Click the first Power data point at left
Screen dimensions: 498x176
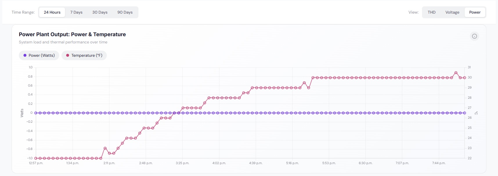pos(36,113)
